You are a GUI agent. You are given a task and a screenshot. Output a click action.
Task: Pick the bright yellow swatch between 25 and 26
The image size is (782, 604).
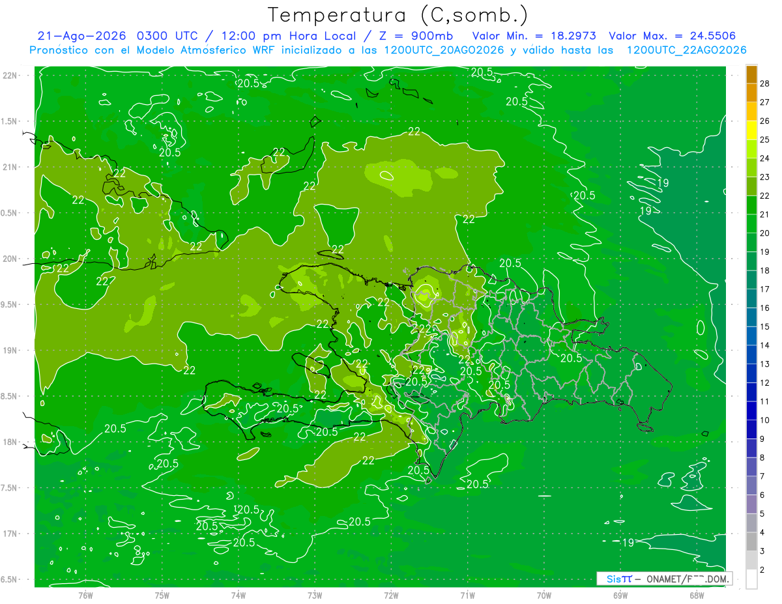pos(751,130)
